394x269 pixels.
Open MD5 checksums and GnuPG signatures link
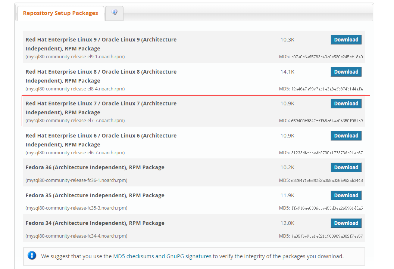click(x=162, y=256)
